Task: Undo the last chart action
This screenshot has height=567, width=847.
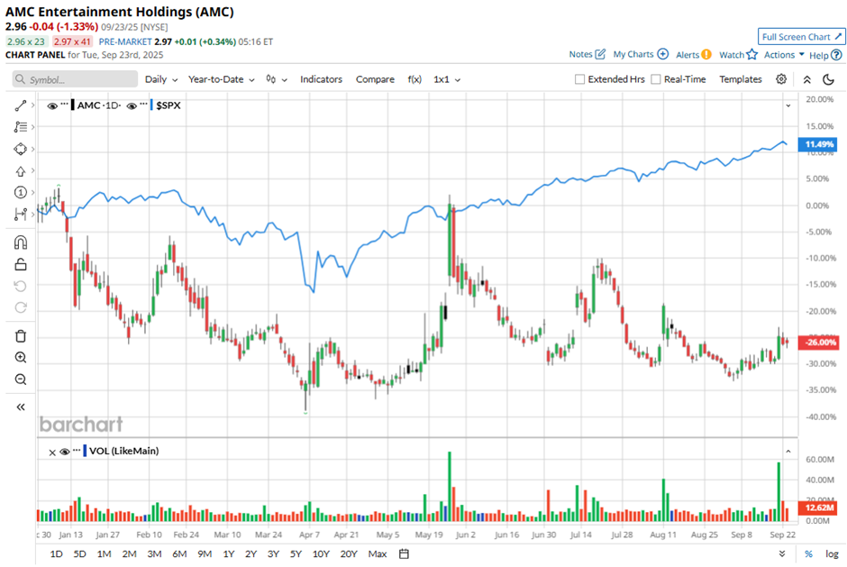Action: 21,286
